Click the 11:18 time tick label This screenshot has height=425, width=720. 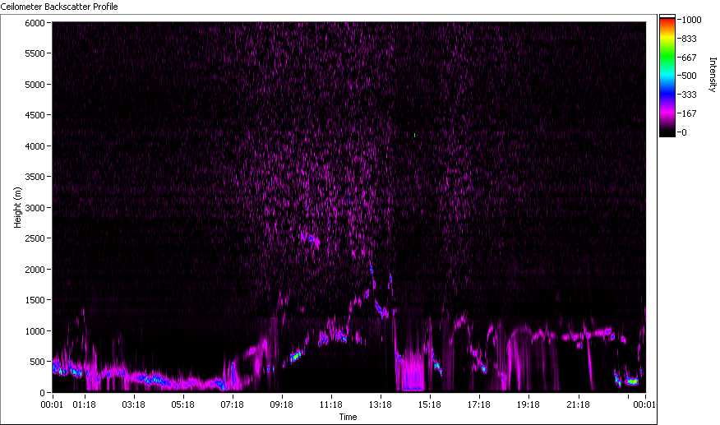click(331, 404)
